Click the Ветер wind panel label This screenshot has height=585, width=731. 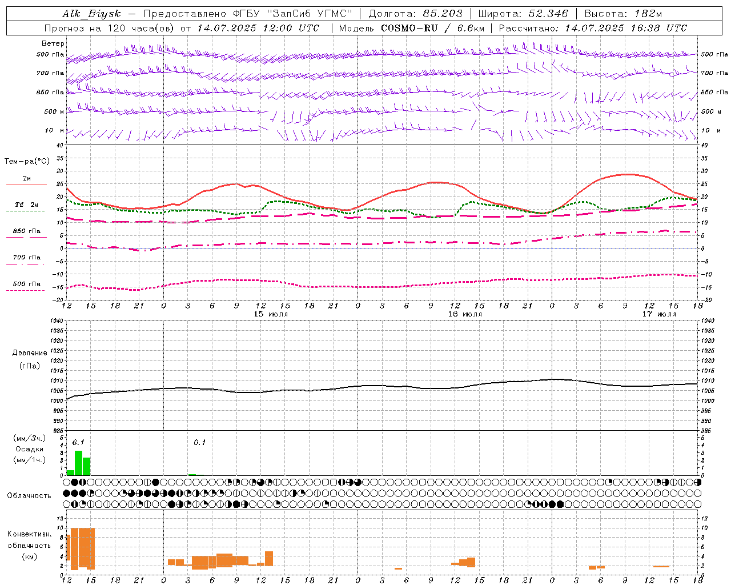(53, 43)
